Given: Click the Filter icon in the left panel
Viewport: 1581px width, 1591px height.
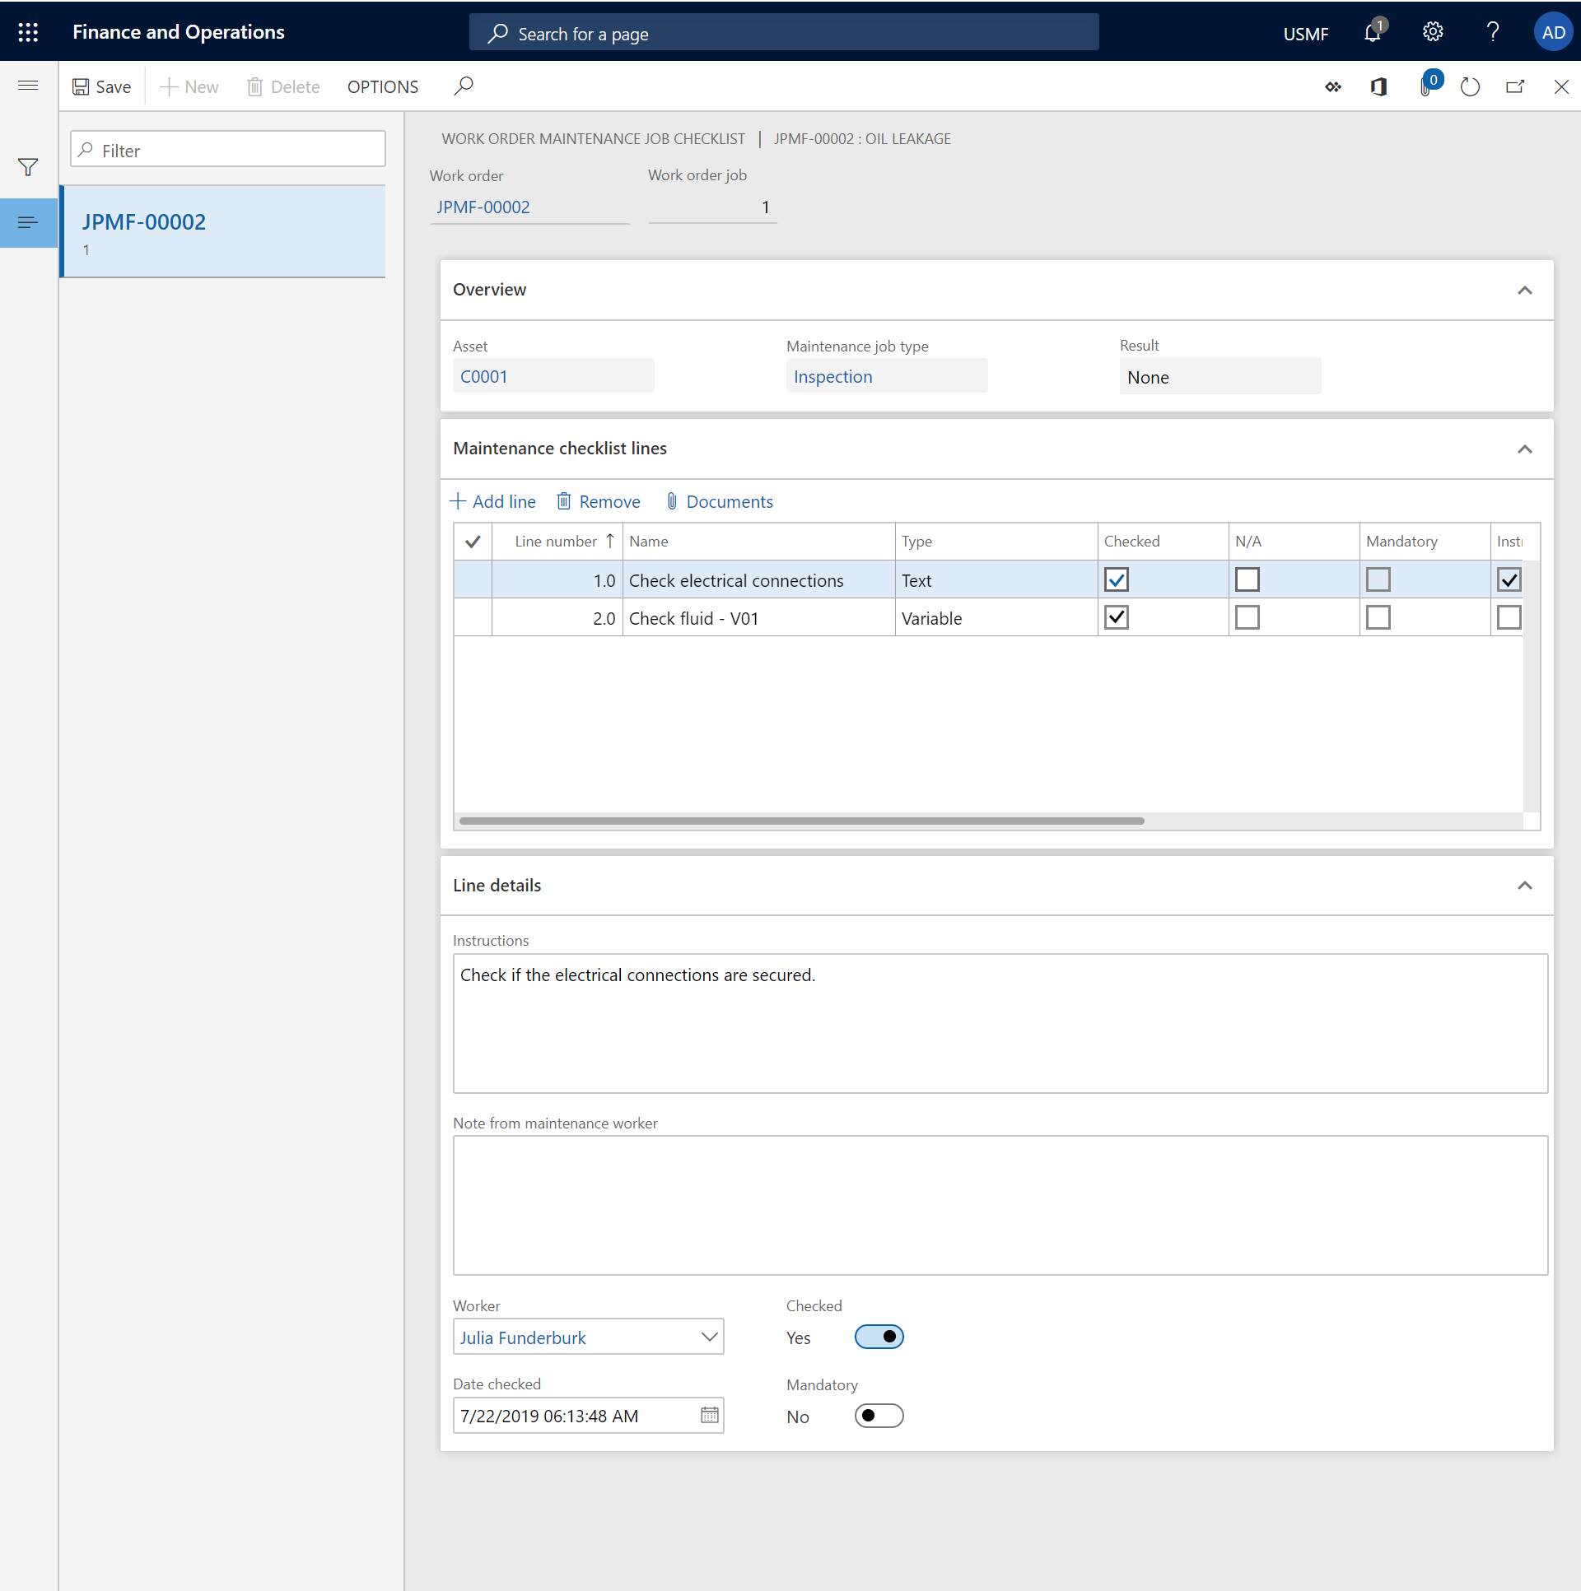Looking at the screenshot, I should coord(26,165).
